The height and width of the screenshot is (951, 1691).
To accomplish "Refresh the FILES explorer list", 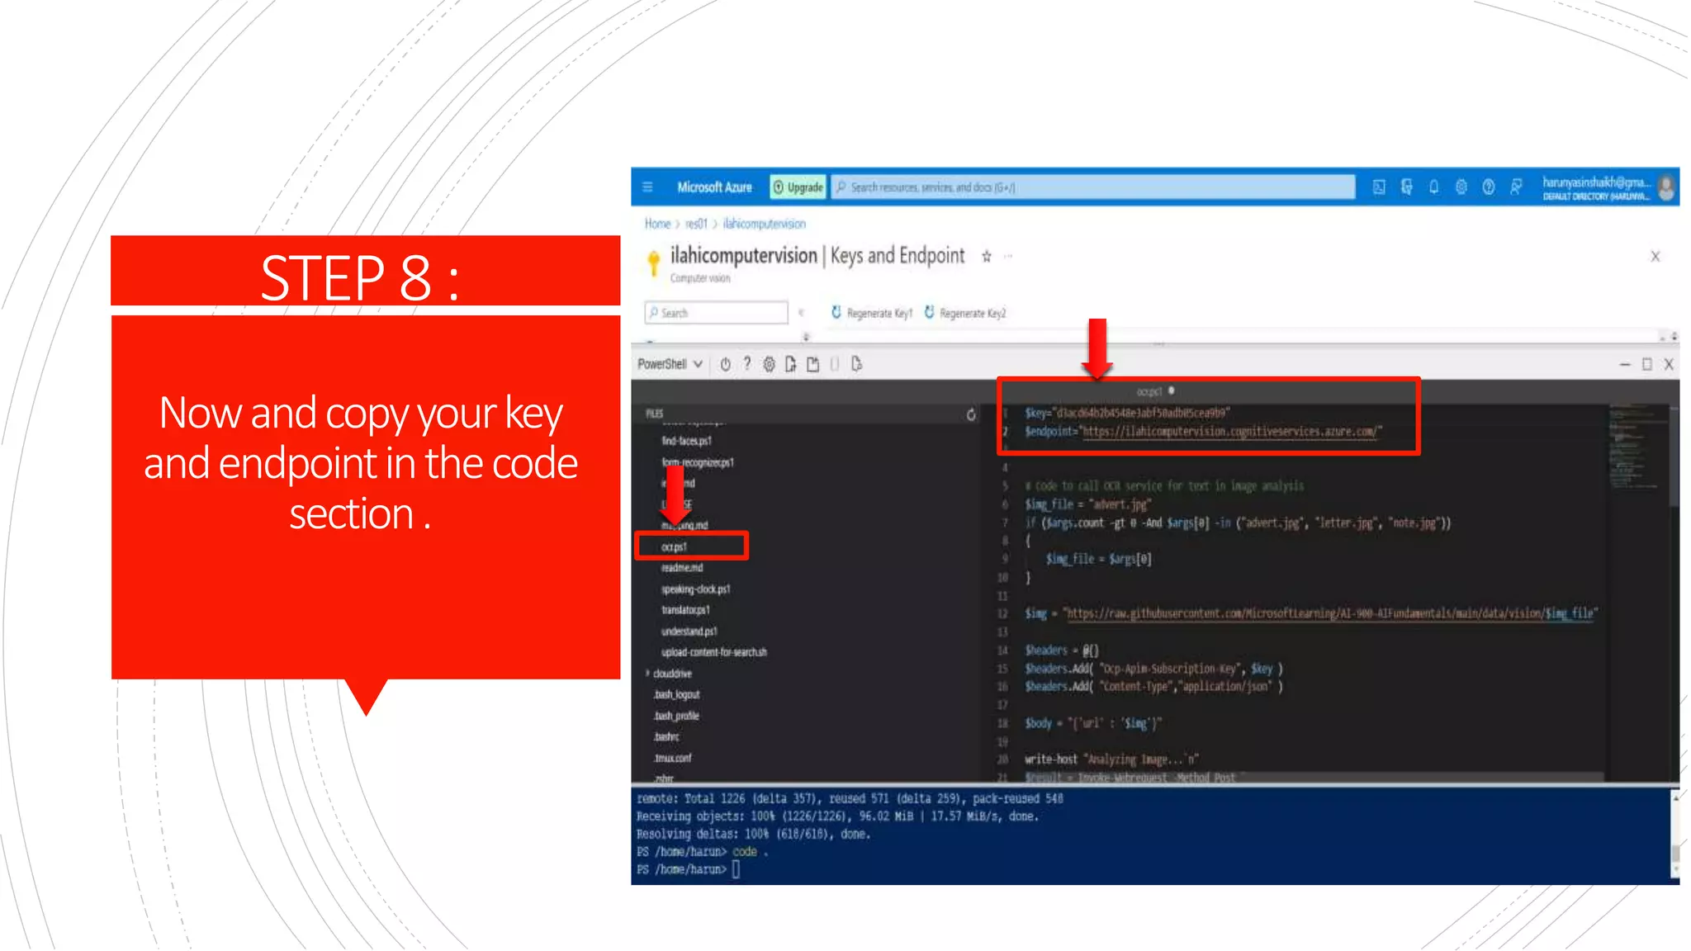I will tap(971, 414).
